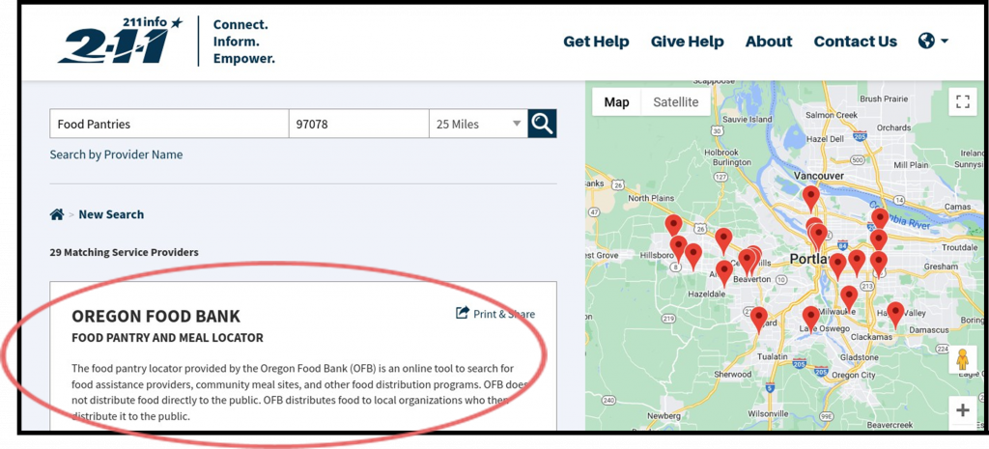Image resolution: width=989 pixels, height=449 pixels.
Task: Click the New Search breadcrumb link
Action: pyautogui.click(x=111, y=214)
